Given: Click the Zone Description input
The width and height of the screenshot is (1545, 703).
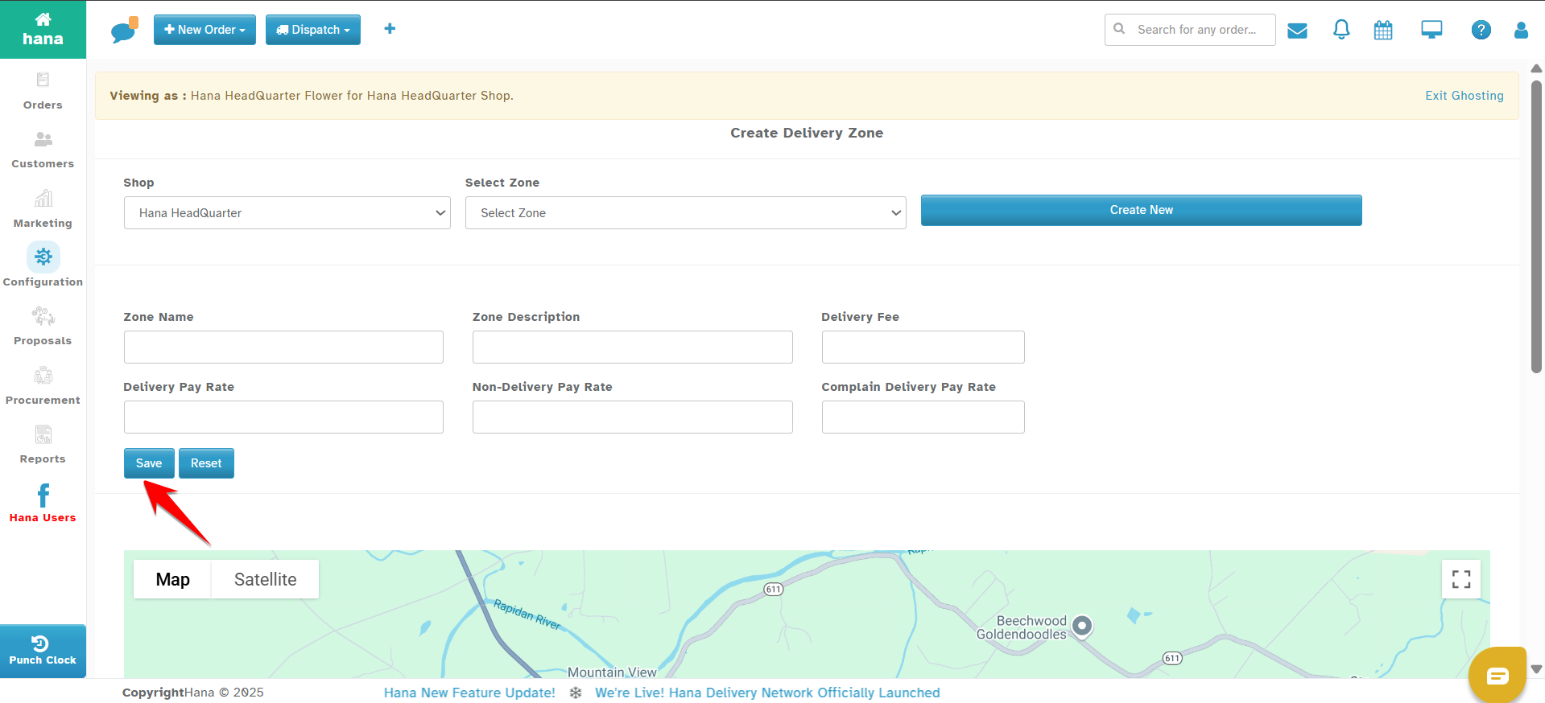Looking at the screenshot, I should [x=632, y=347].
